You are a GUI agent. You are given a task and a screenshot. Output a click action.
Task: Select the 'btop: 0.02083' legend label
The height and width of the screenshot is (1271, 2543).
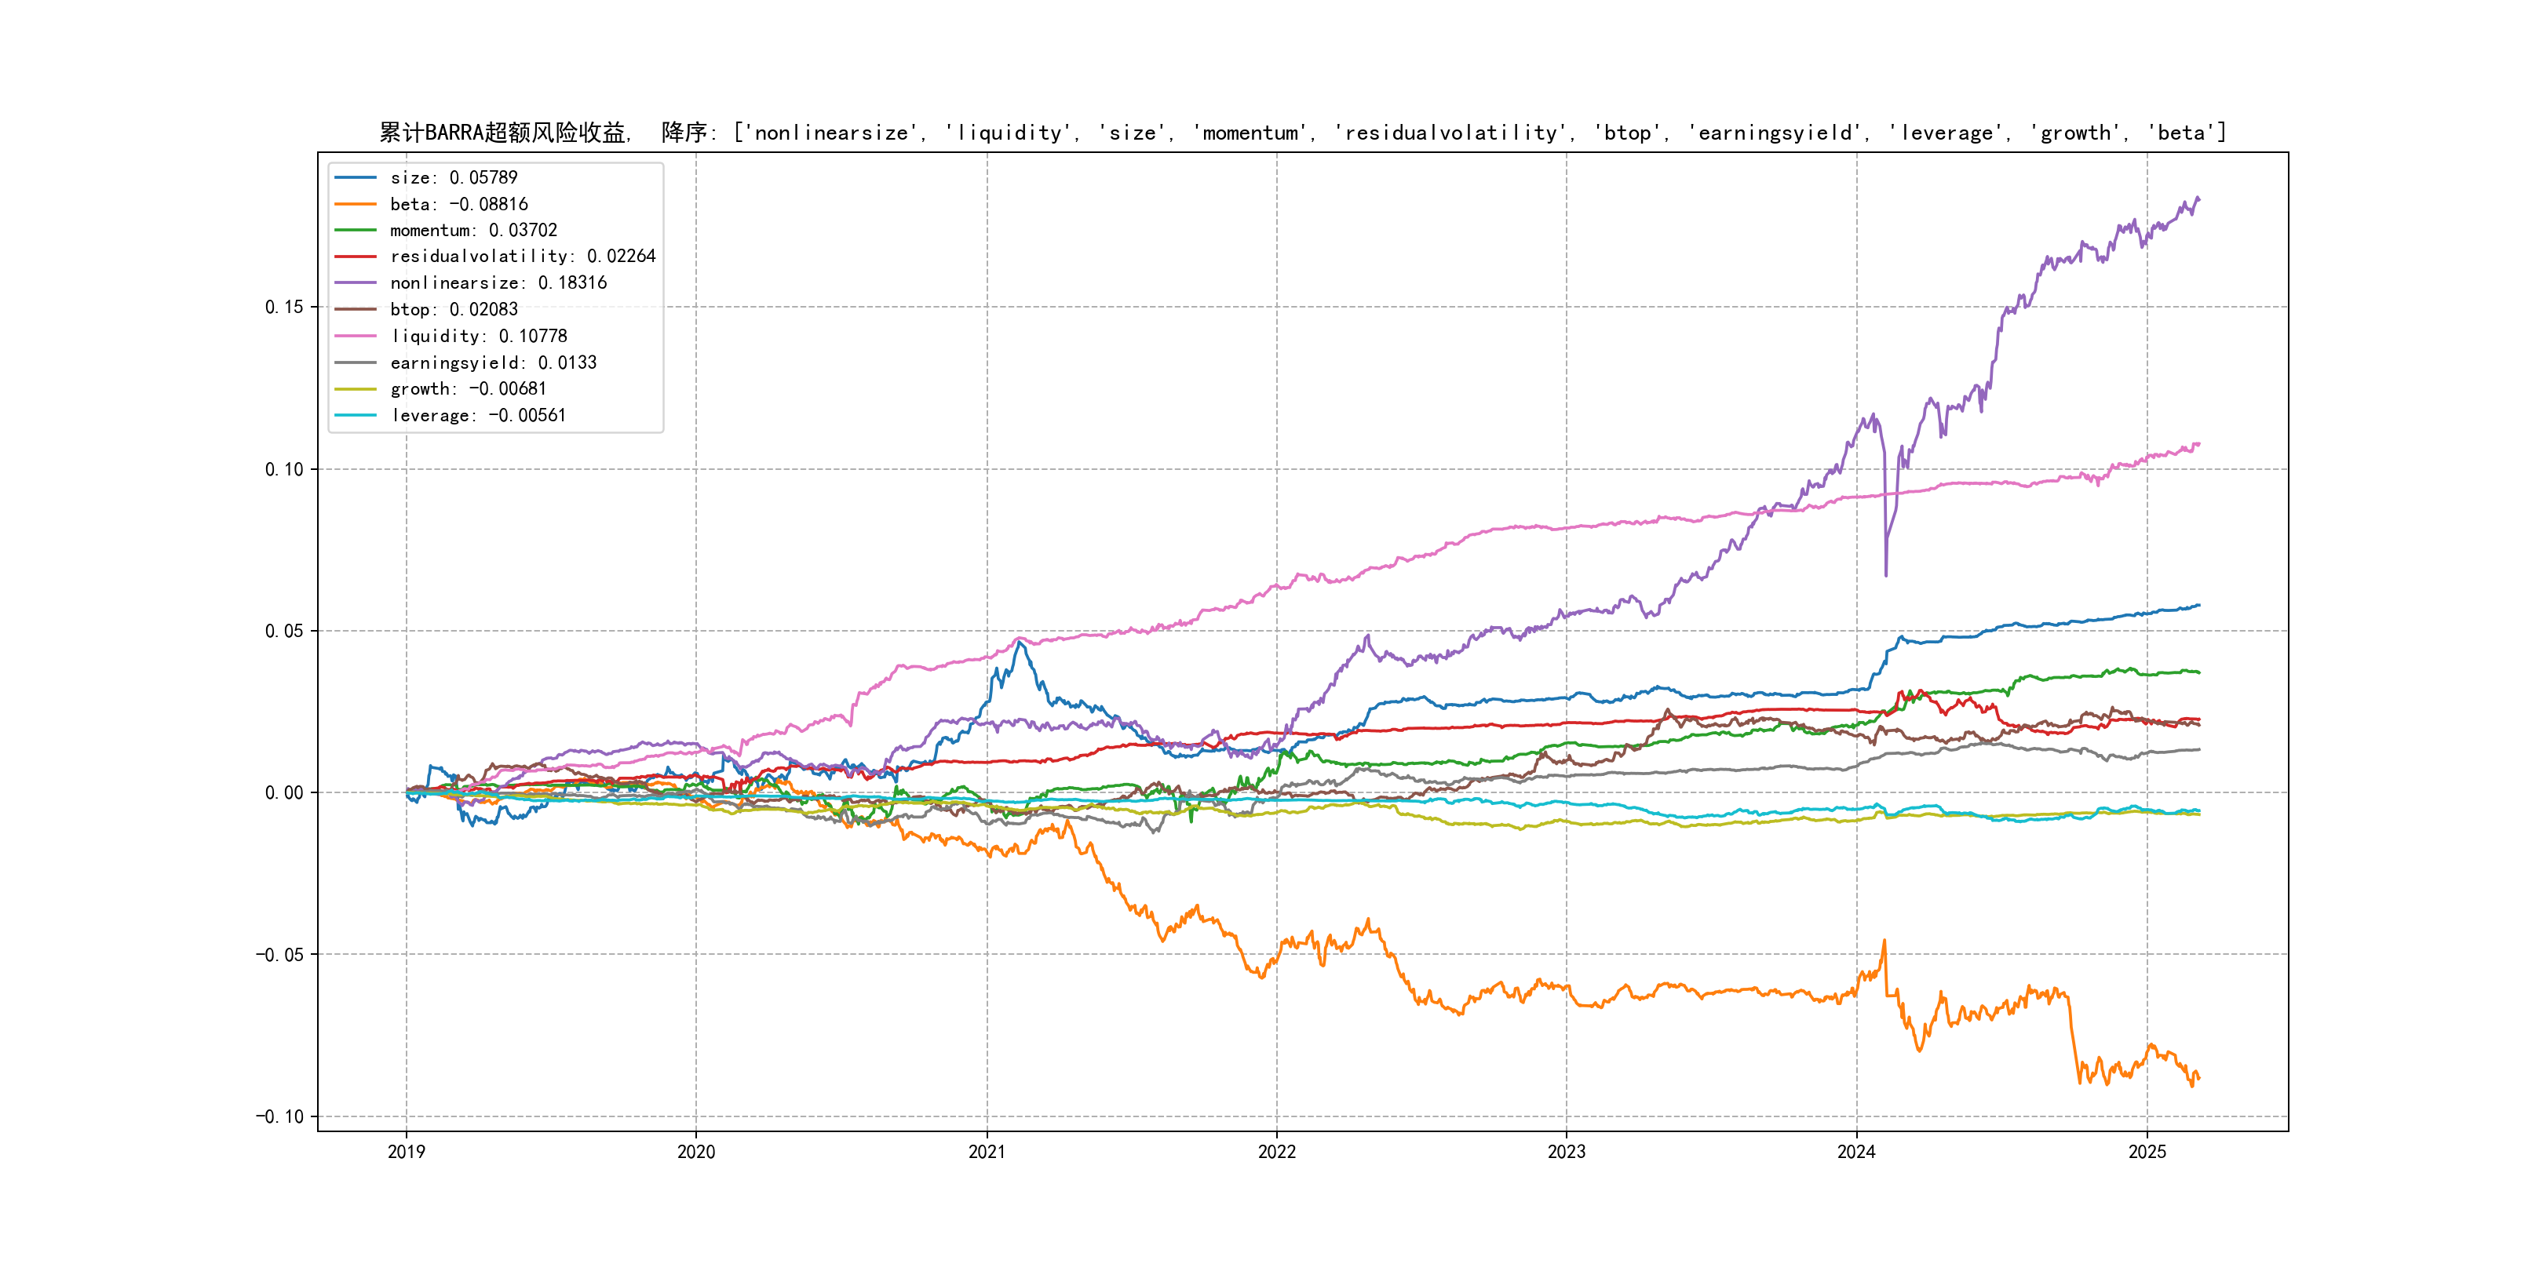[x=453, y=310]
